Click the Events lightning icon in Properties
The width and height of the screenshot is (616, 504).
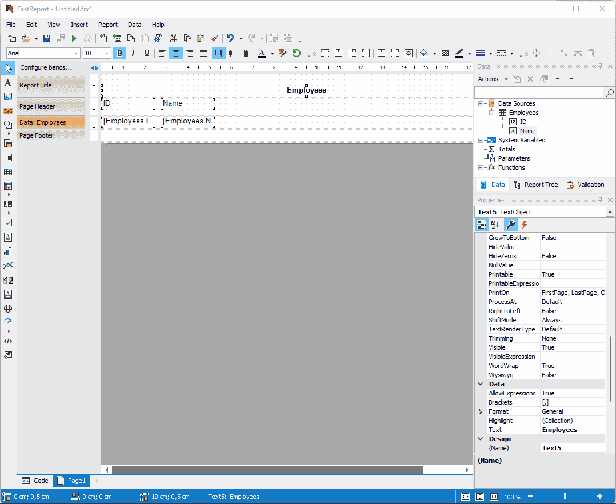pos(525,225)
